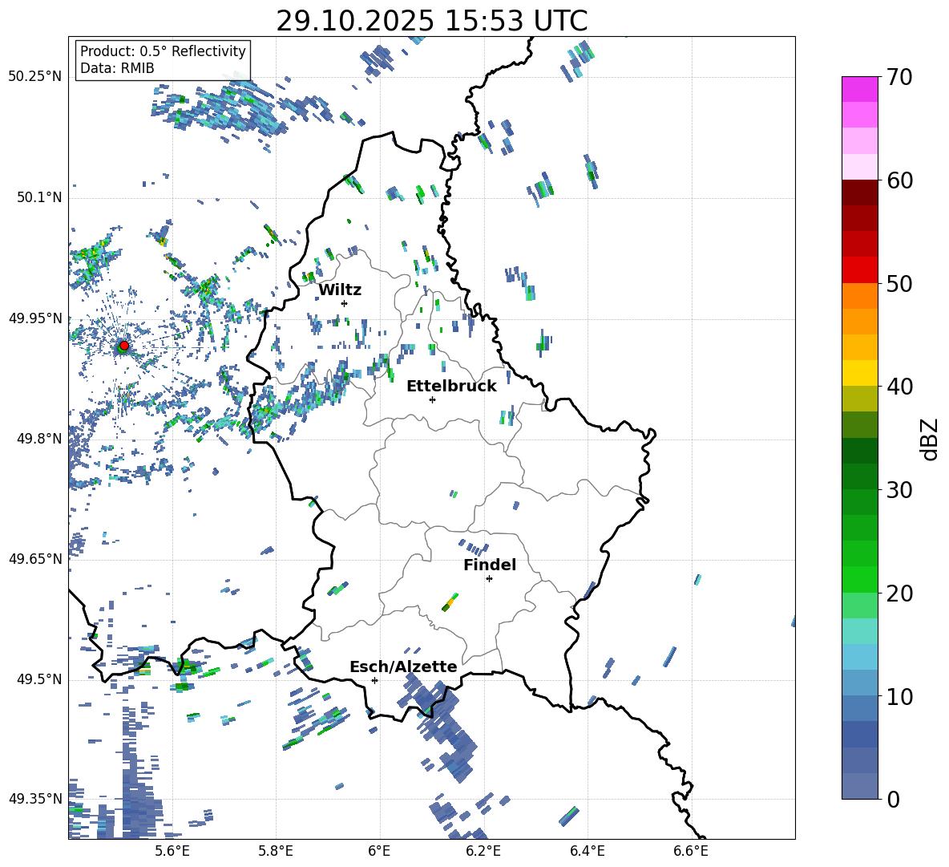Click the 29.10.2025 15:53 UTC title
949x867 pixels.
click(431, 21)
